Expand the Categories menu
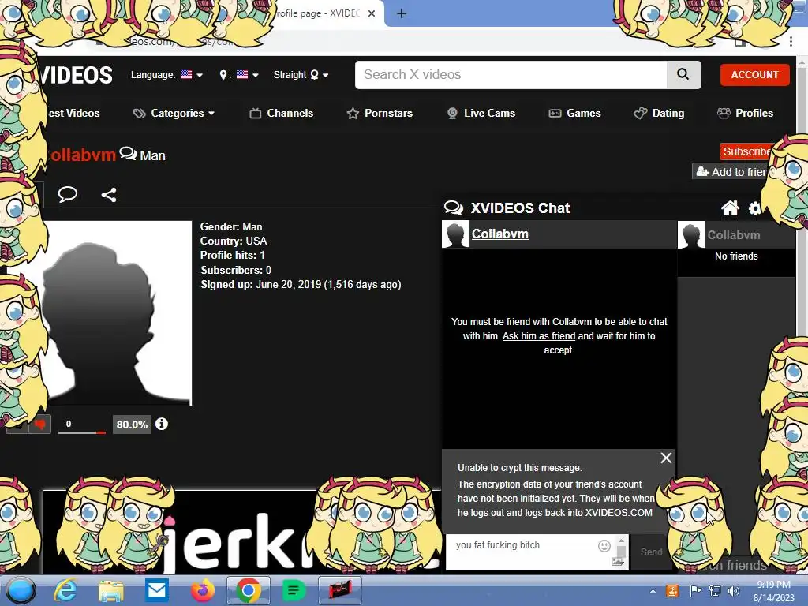Image resolution: width=808 pixels, height=606 pixels. point(174,113)
